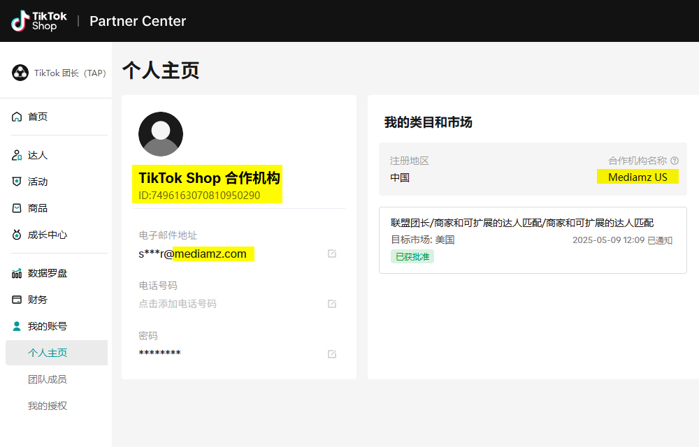Click the Mediamz US agency name
This screenshot has width=699, height=447.
(x=637, y=177)
